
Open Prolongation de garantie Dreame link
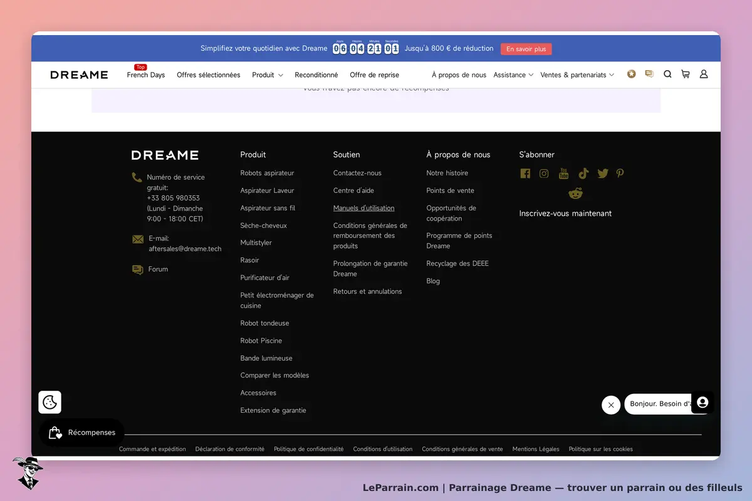pyautogui.click(x=370, y=269)
